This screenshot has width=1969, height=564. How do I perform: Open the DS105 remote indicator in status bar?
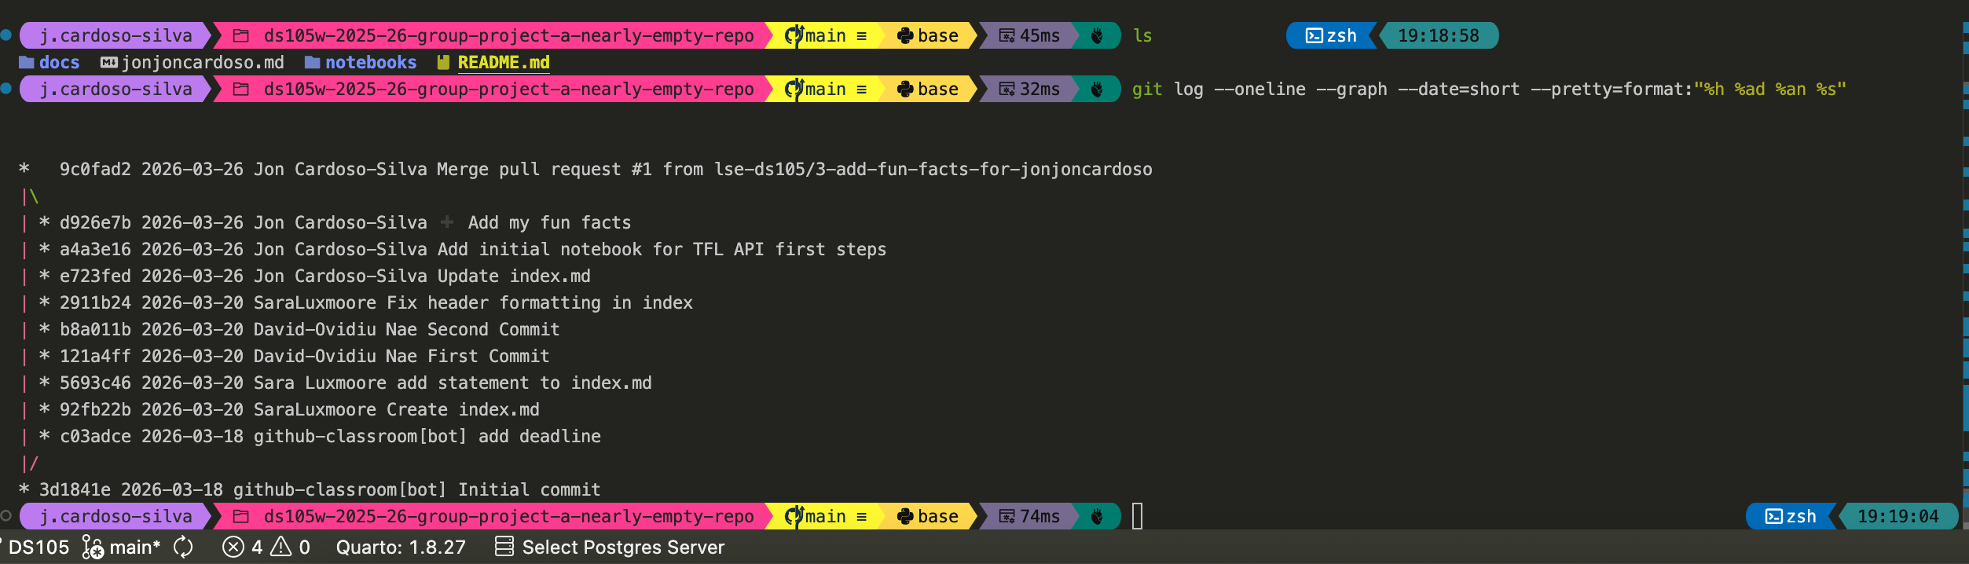pos(38,547)
